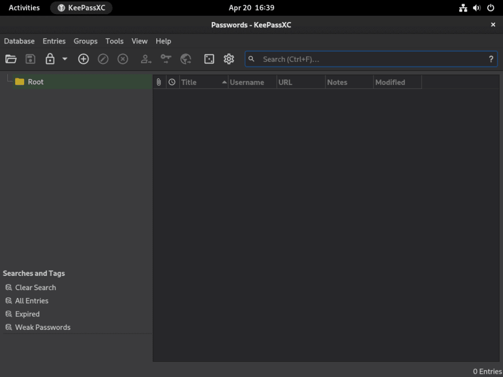Screen dimensions: 503x377
Task: Copy the username to clipboard
Action: (x=146, y=59)
